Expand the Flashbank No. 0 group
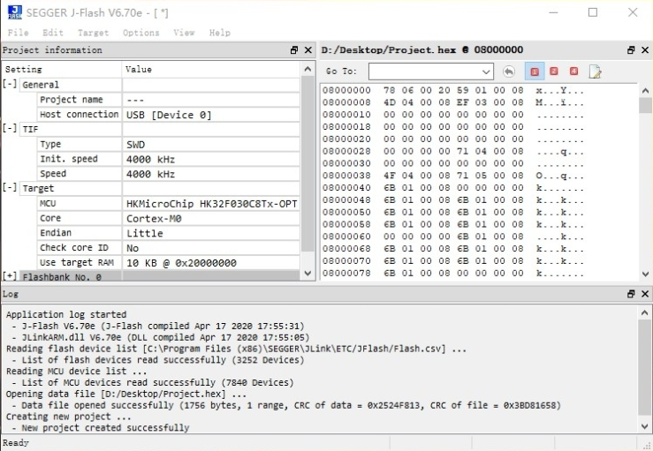This screenshot has width=653, height=451. tap(10, 276)
